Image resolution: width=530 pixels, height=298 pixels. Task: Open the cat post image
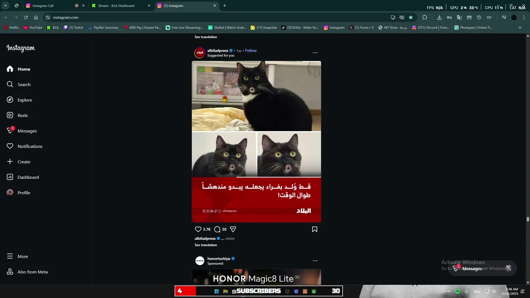(x=256, y=142)
